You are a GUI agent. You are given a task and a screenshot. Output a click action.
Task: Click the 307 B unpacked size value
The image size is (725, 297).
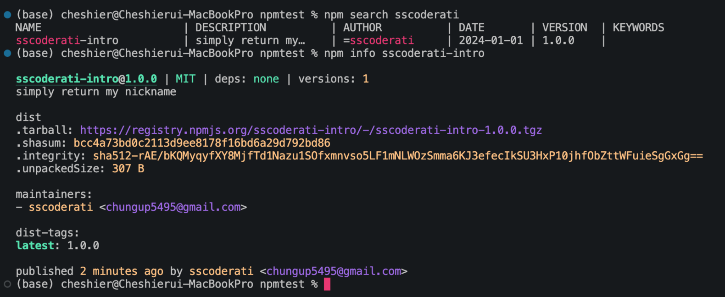(x=128, y=169)
